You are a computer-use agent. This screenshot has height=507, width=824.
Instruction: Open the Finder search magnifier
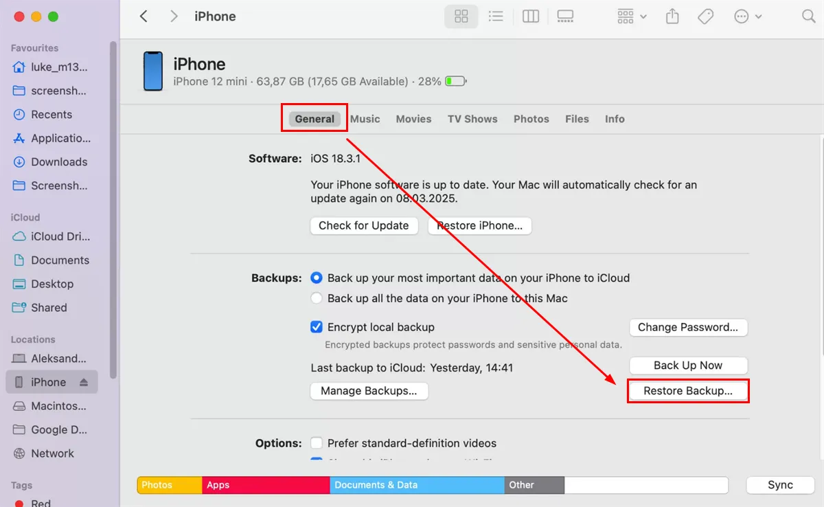pos(809,16)
